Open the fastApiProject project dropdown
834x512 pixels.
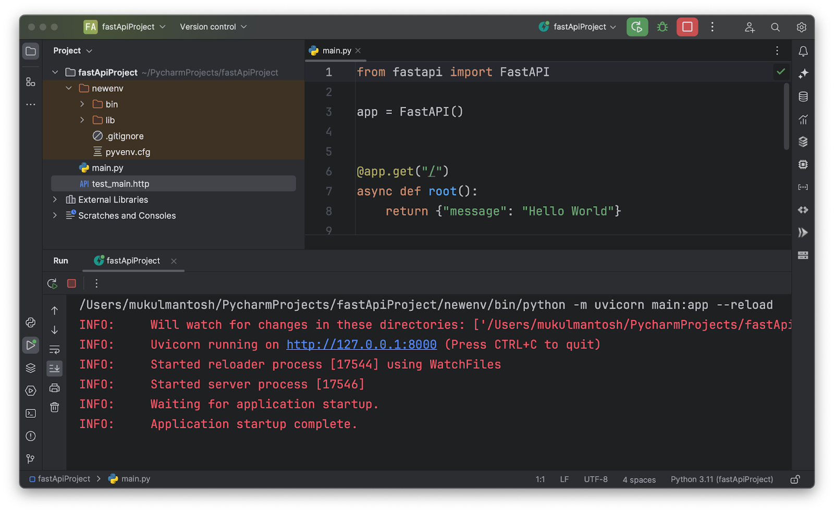[125, 27]
